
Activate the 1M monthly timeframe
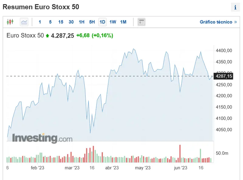(x=123, y=22)
